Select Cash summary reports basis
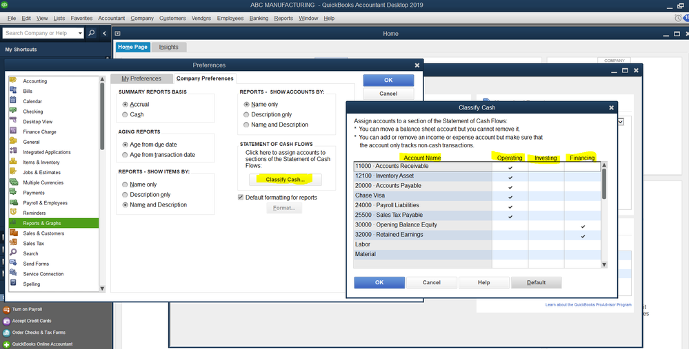 (126, 114)
